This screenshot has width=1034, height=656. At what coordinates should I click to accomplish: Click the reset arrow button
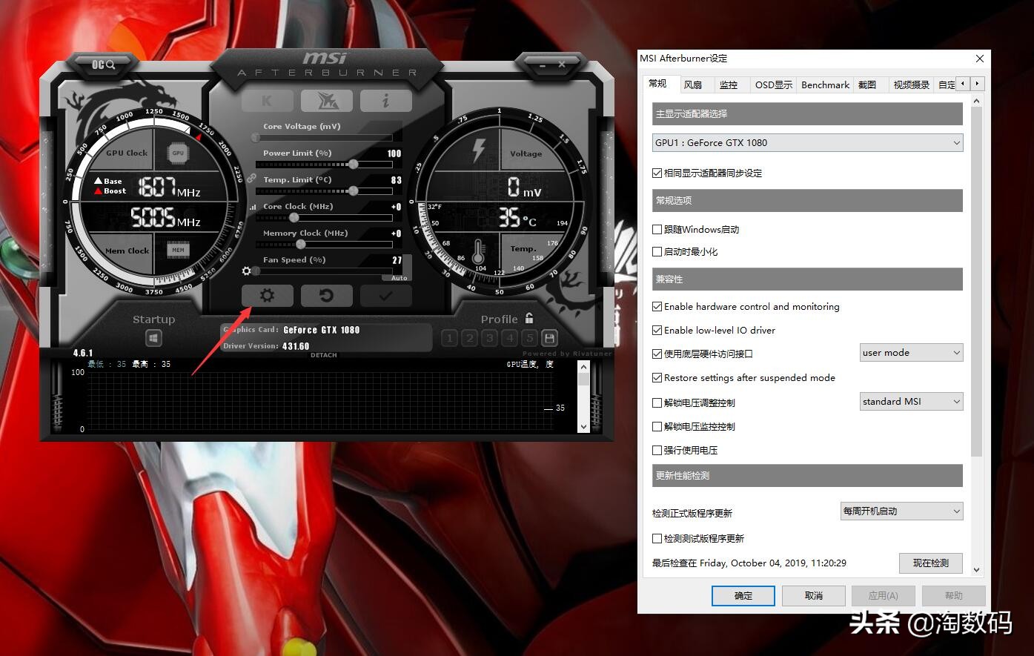[x=326, y=296]
